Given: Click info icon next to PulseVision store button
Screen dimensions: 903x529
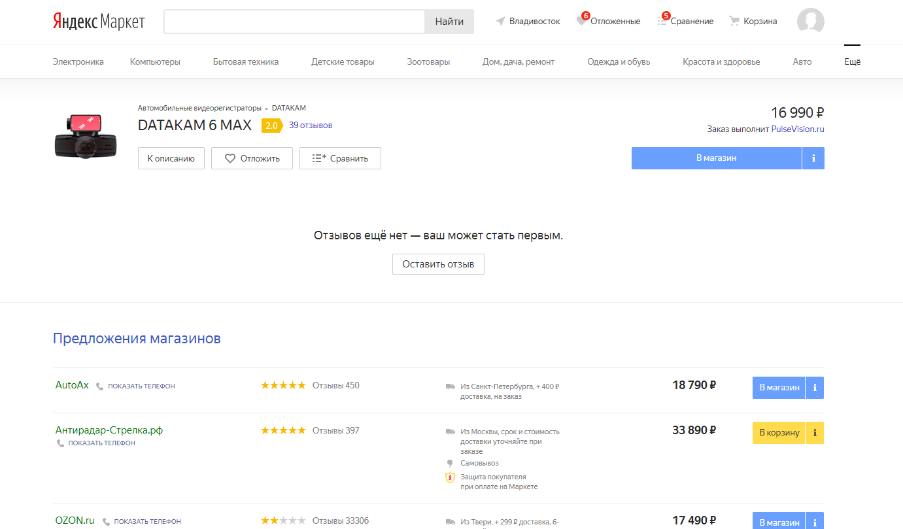Looking at the screenshot, I should pos(813,158).
